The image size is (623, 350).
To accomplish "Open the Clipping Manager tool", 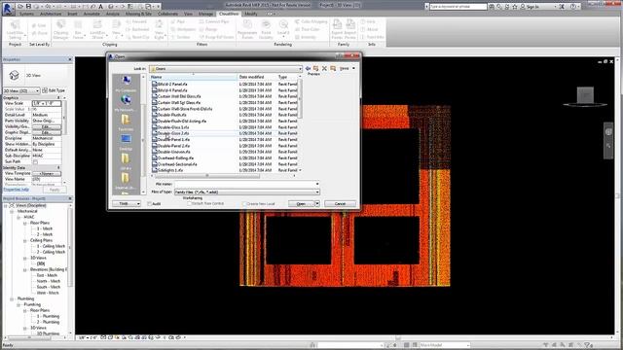I will click(x=60, y=29).
